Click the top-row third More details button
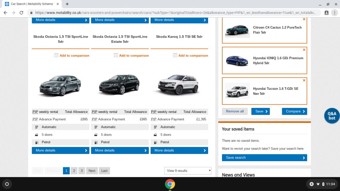 pos(179,20)
